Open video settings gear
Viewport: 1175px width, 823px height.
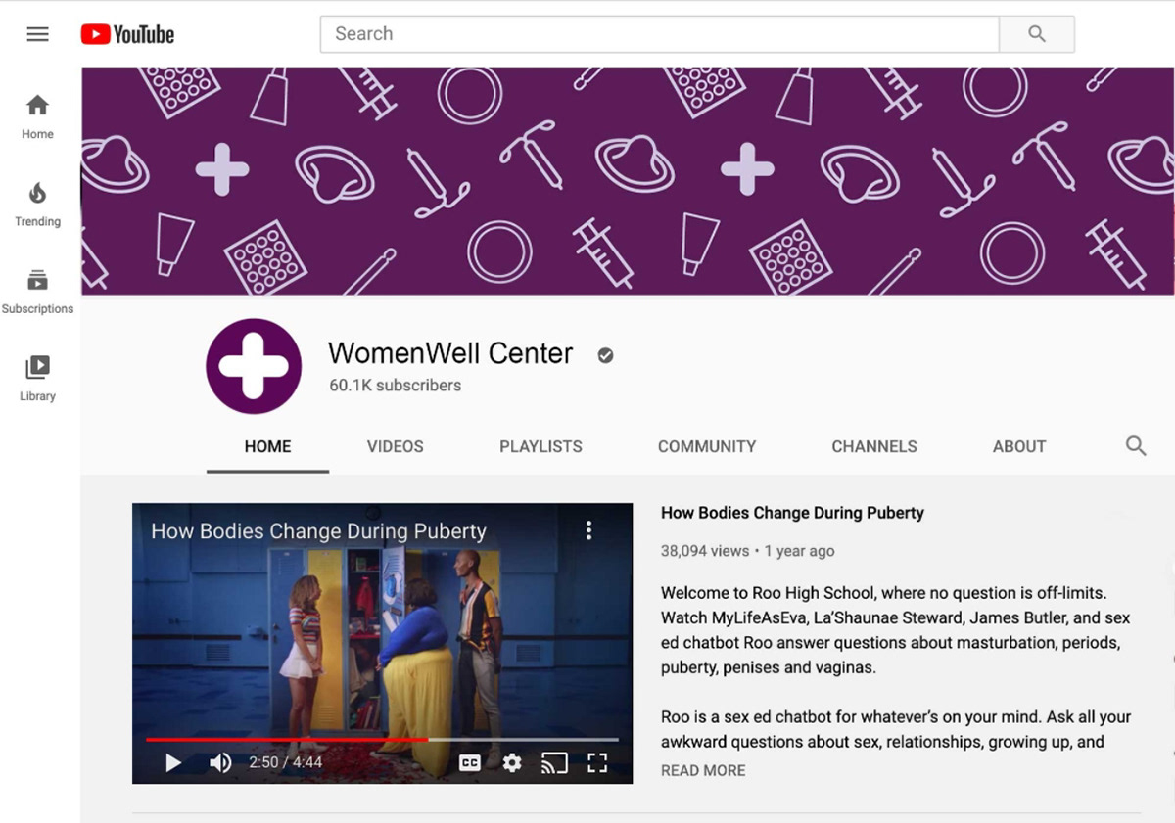(512, 762)
